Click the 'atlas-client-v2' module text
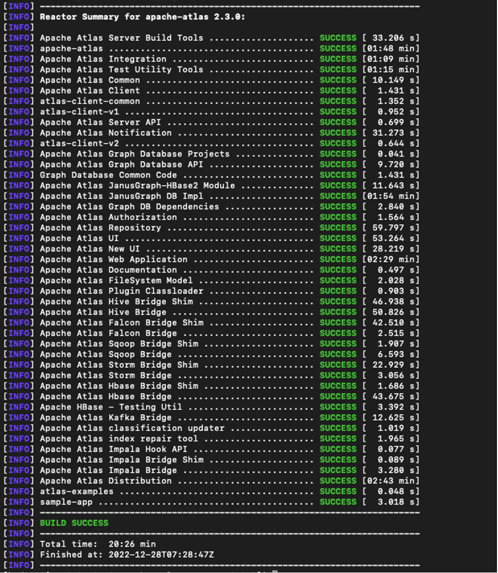 pos(80,144)
